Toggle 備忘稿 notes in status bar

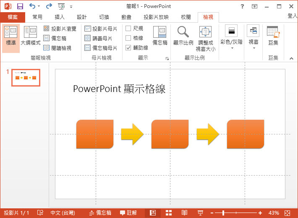tap(100, 213)
